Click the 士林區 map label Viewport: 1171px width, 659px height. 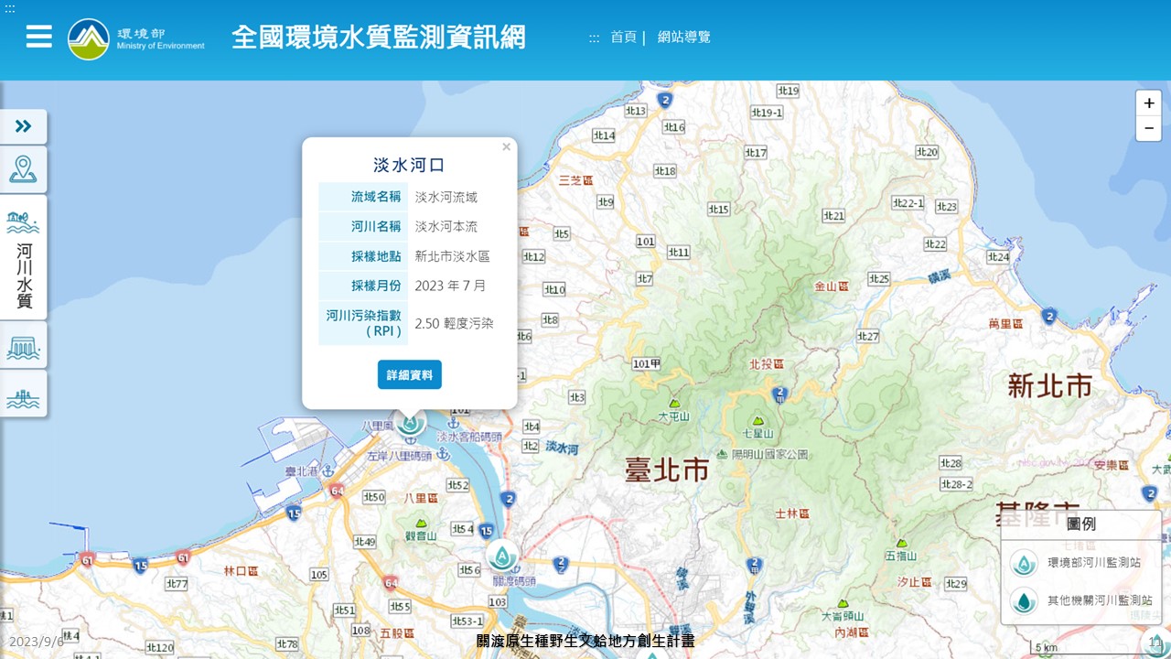coord(792,514)
